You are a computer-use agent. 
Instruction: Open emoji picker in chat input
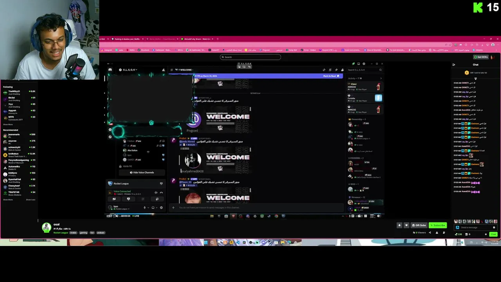(494, 228)
